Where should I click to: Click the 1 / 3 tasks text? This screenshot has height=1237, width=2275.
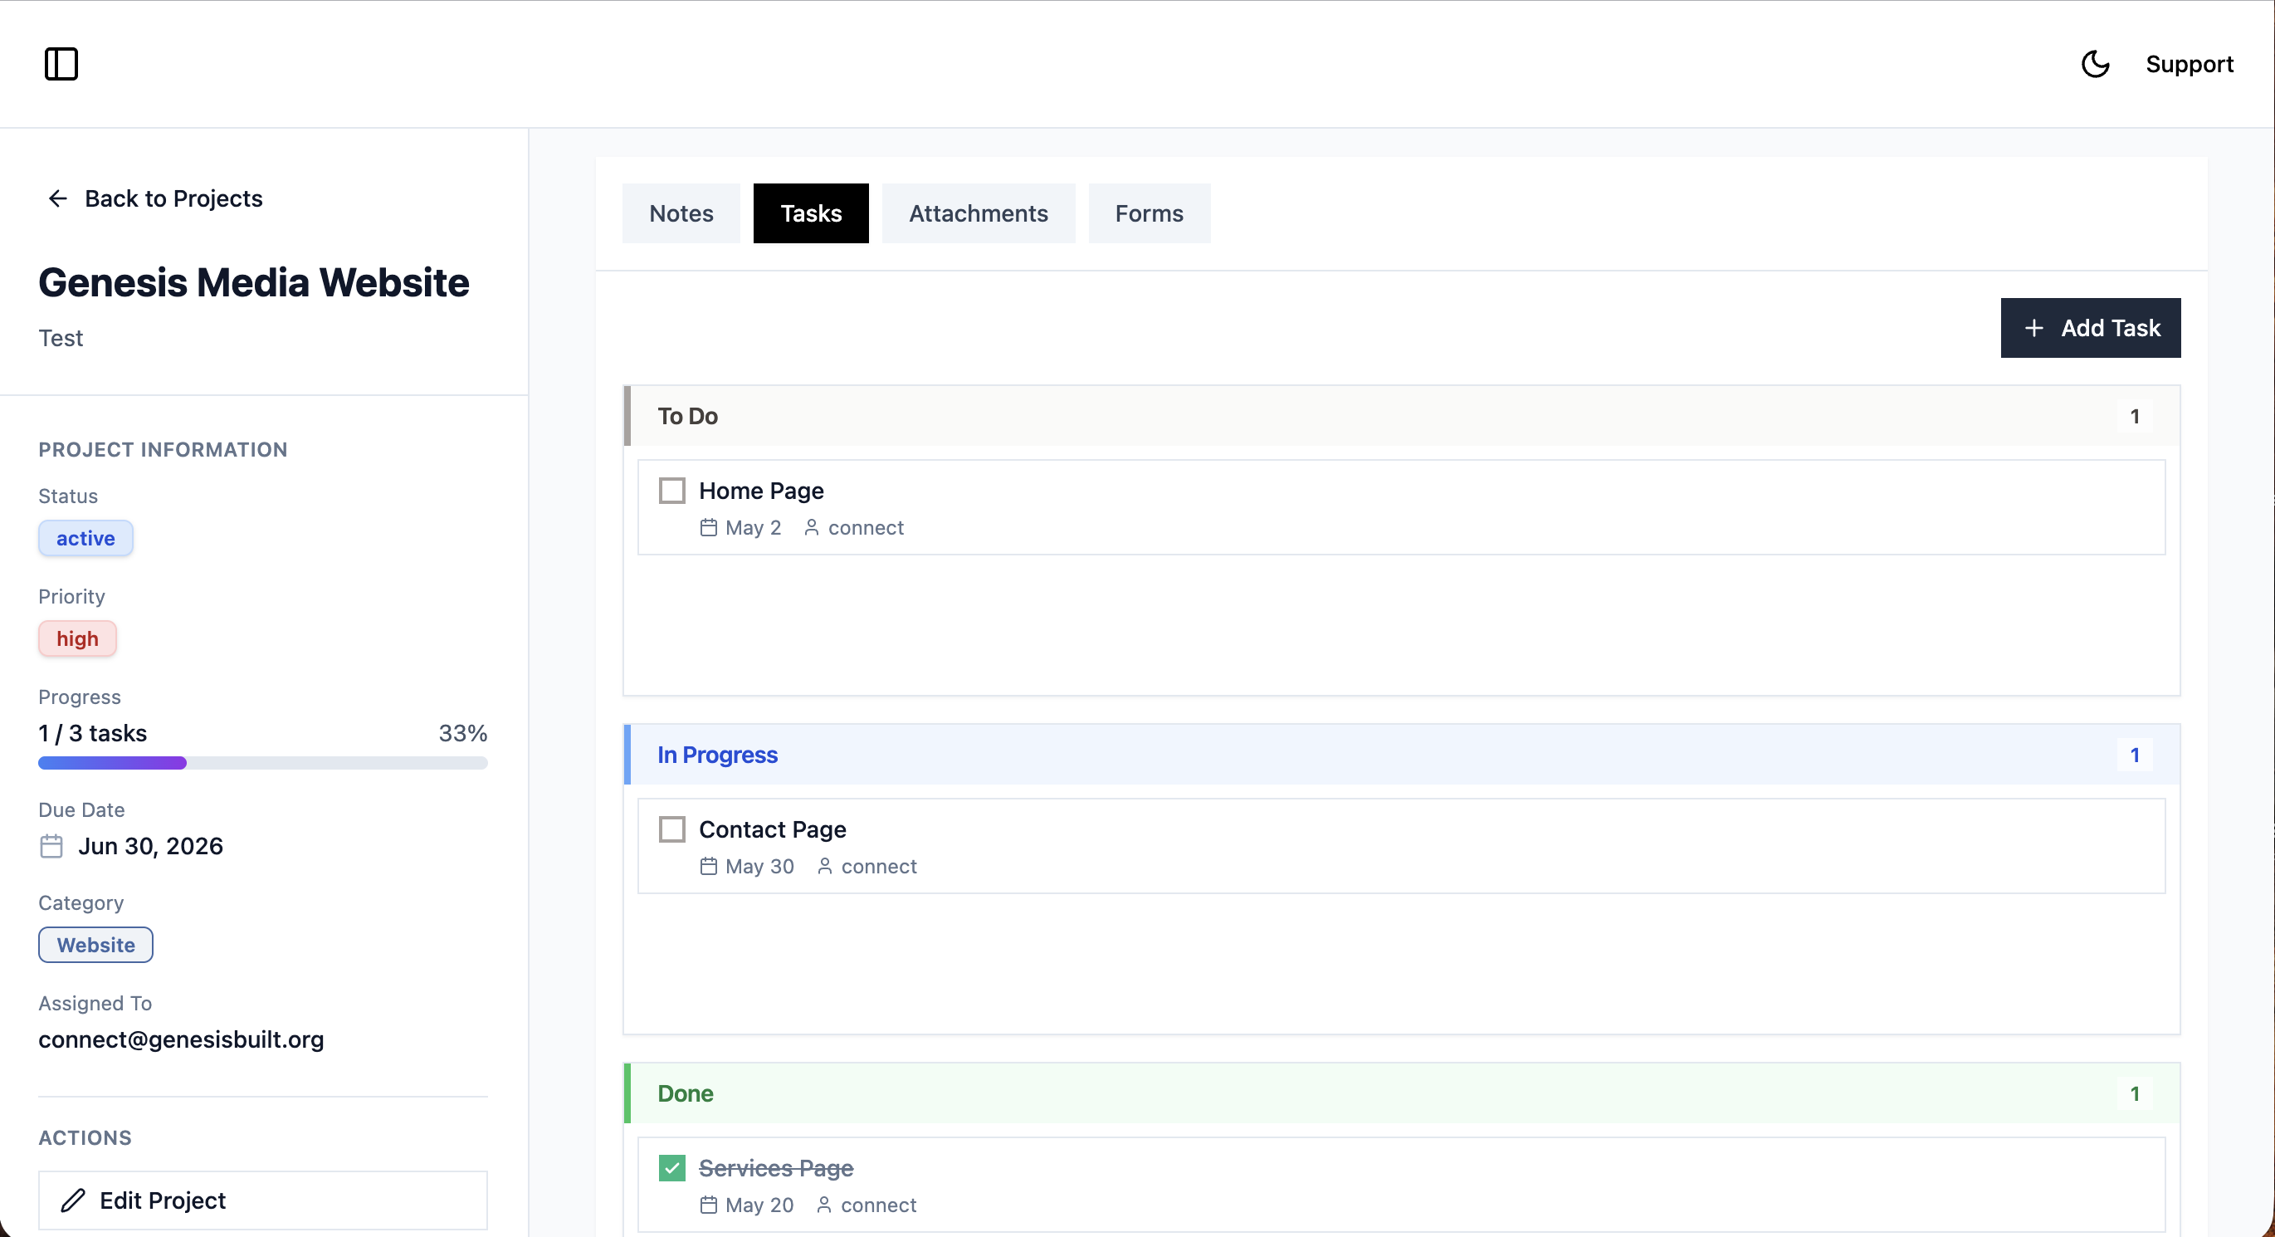pyautogui.click(x=93, y=733)
